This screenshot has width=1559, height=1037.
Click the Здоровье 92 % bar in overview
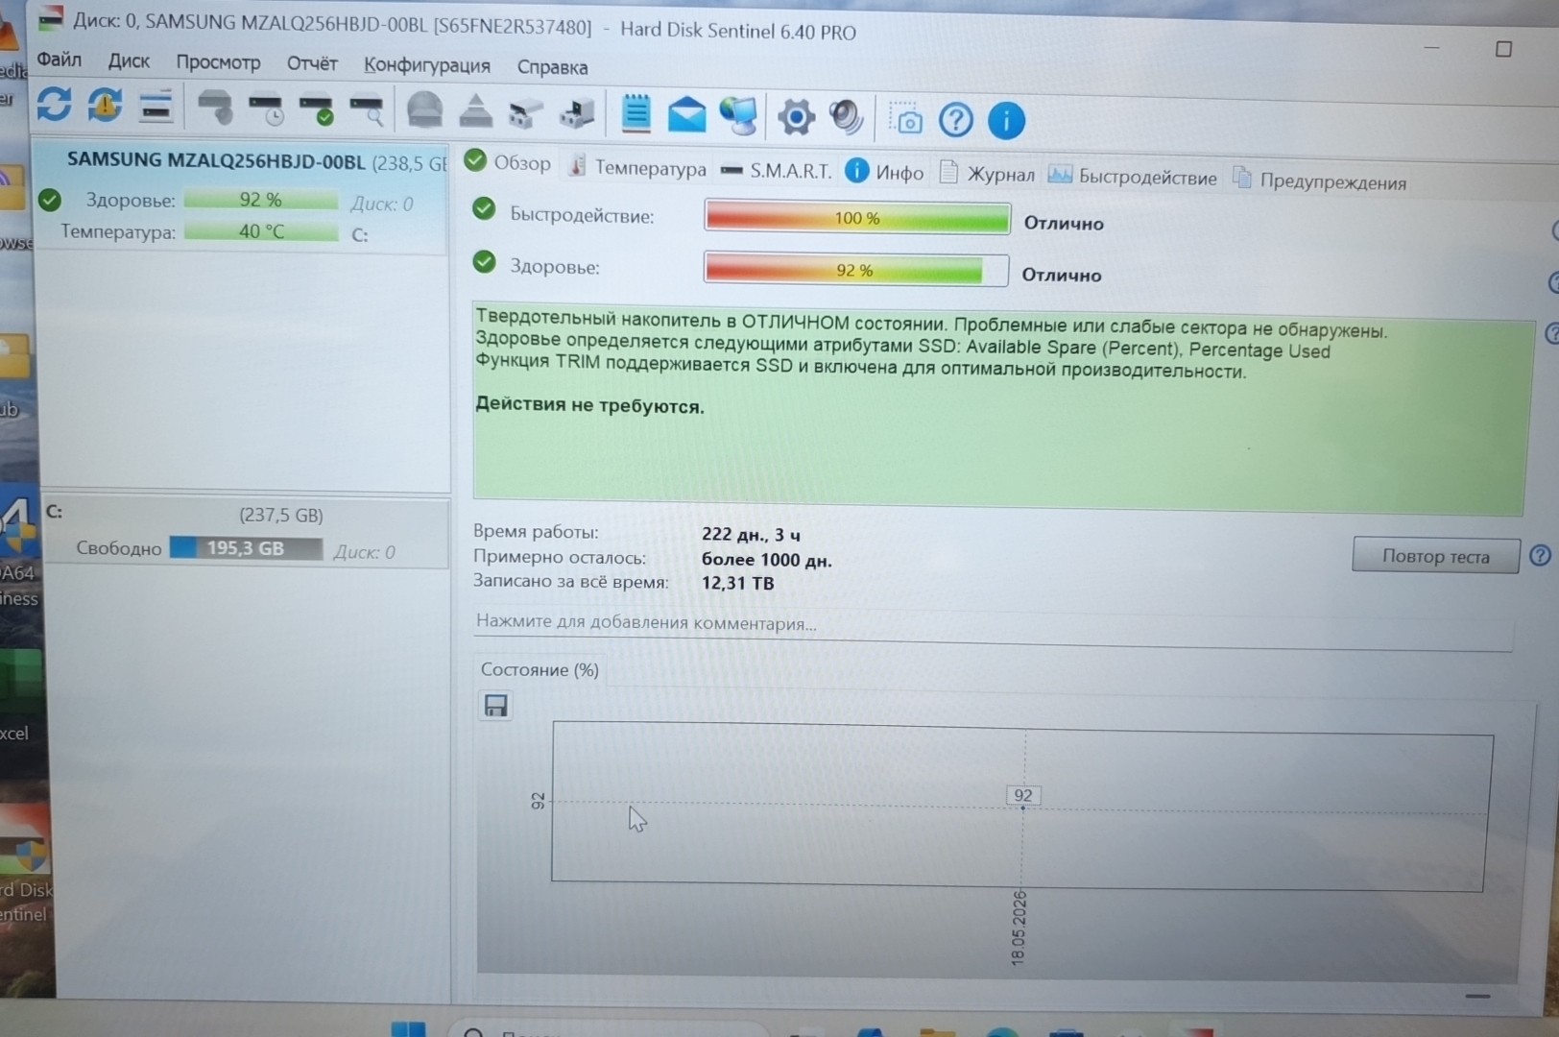(x=855, y=270)
